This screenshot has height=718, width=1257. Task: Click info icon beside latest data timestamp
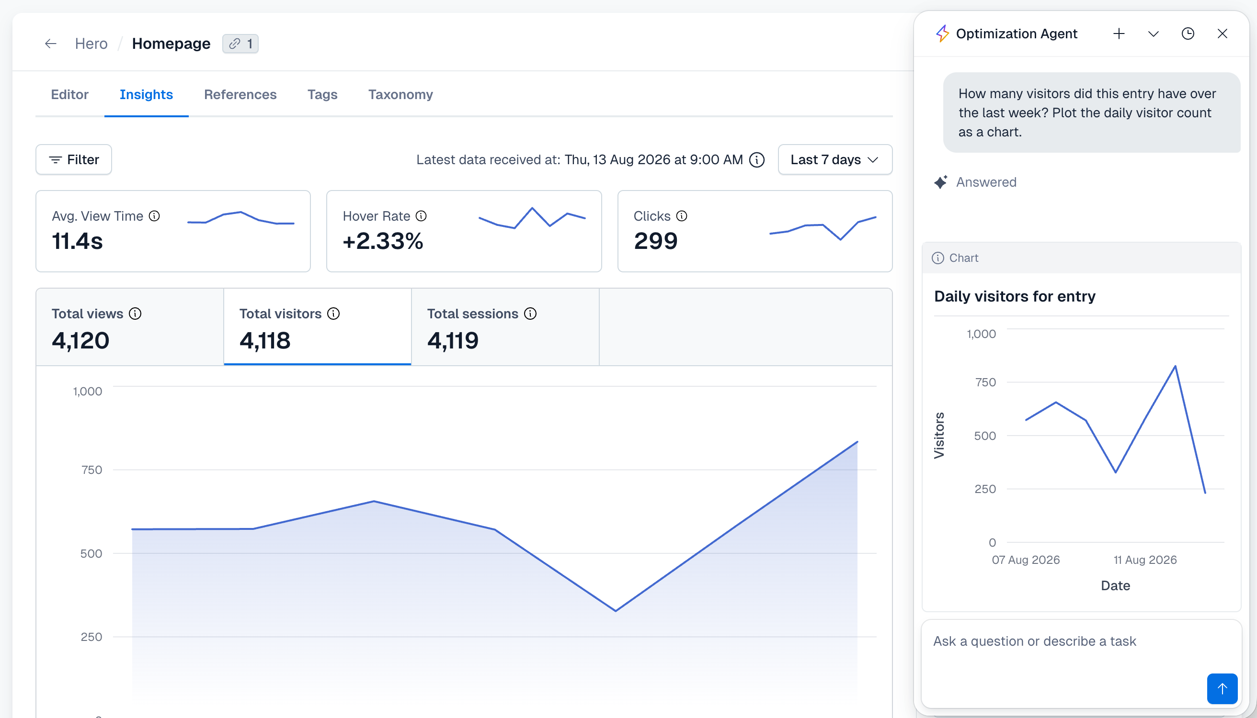(x=756, y=160)
